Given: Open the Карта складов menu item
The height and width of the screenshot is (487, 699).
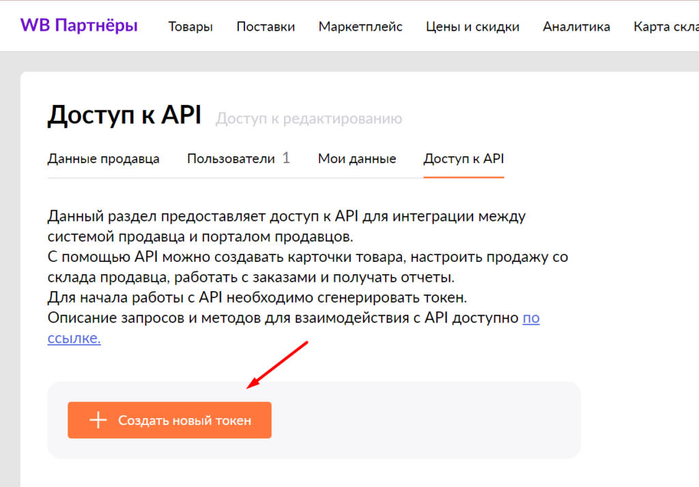Looking at the screenshot, I should (666, 27).
